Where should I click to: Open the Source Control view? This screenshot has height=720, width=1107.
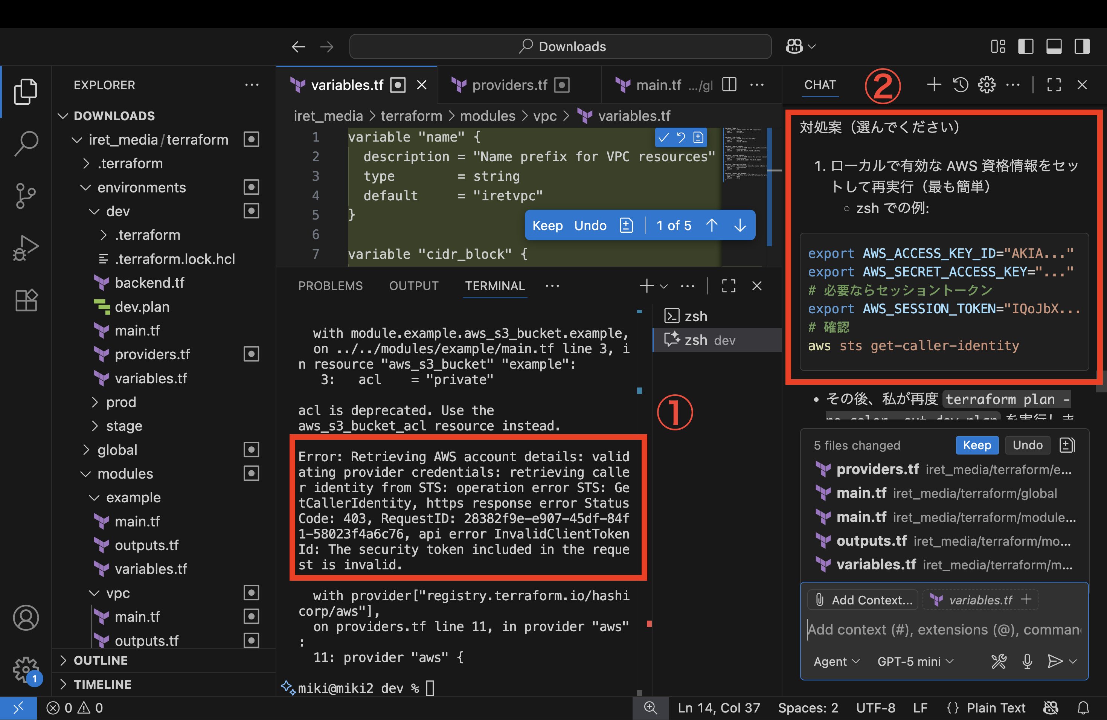(26, 195)
